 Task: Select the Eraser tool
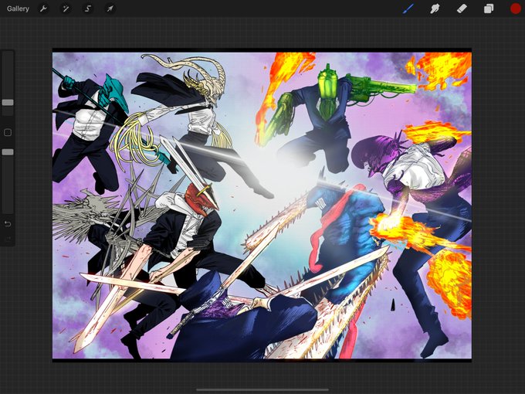(462, 8)
